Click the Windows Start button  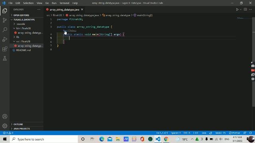(5, 139)
